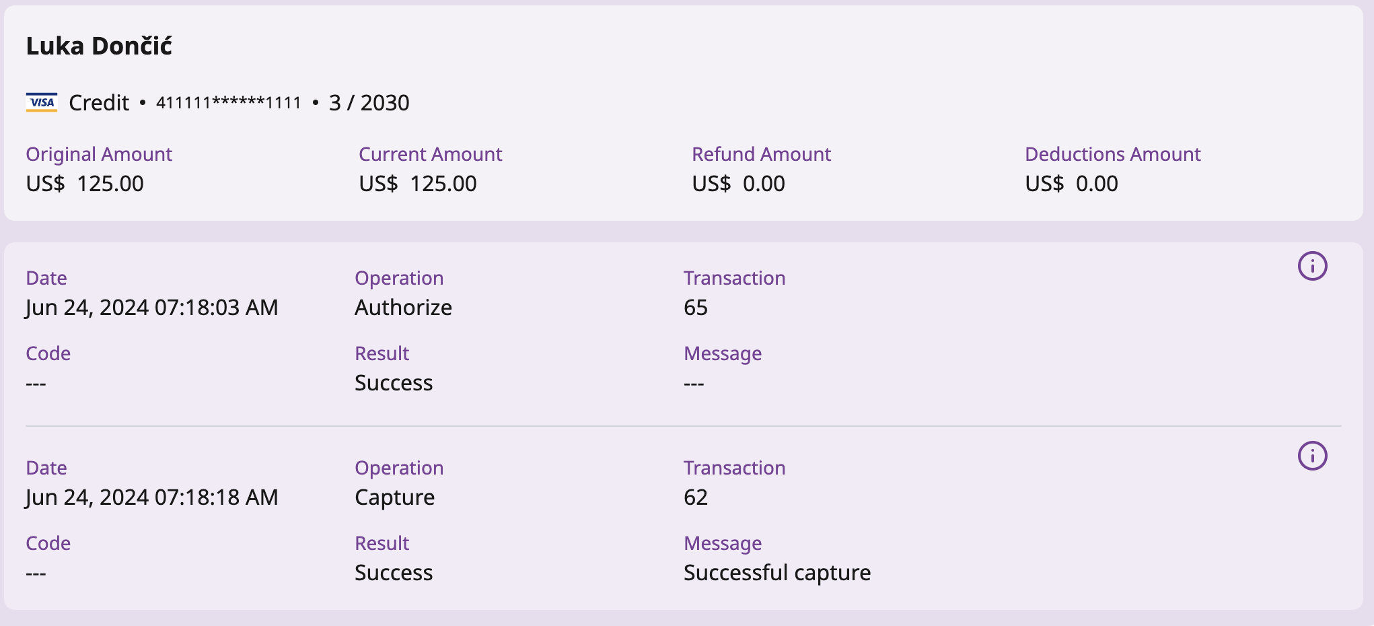
Task: Click the Operation label in Authorize row
Action: point(399,278)
